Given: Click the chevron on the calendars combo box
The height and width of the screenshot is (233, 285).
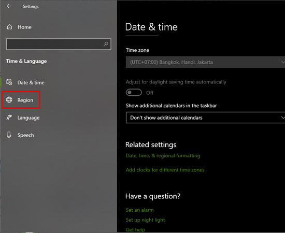Looking at the screenshot, I should (282, 118).
